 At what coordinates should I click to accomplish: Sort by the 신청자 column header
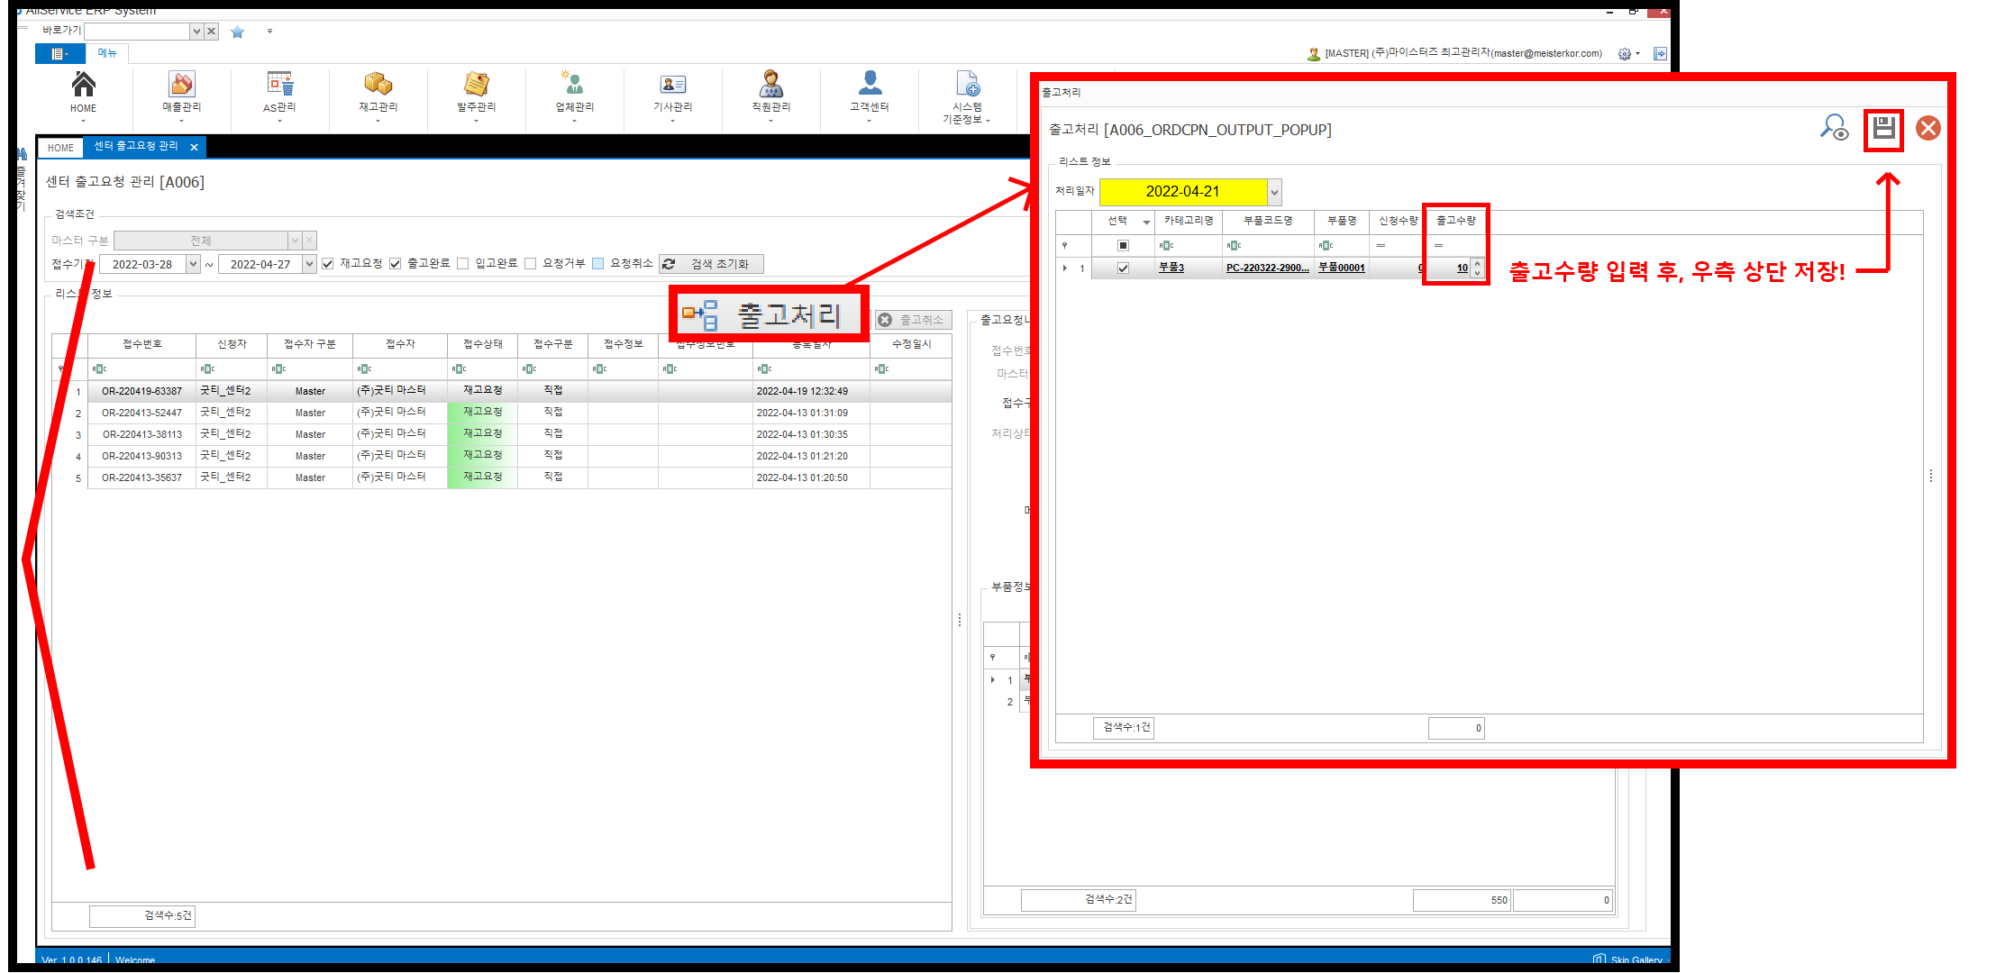232,344
